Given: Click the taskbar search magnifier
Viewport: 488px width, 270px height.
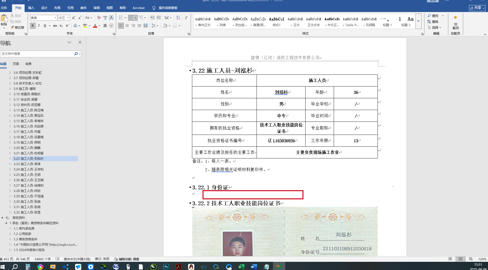Looking at the screenshot, I should (x=15, y=267).
